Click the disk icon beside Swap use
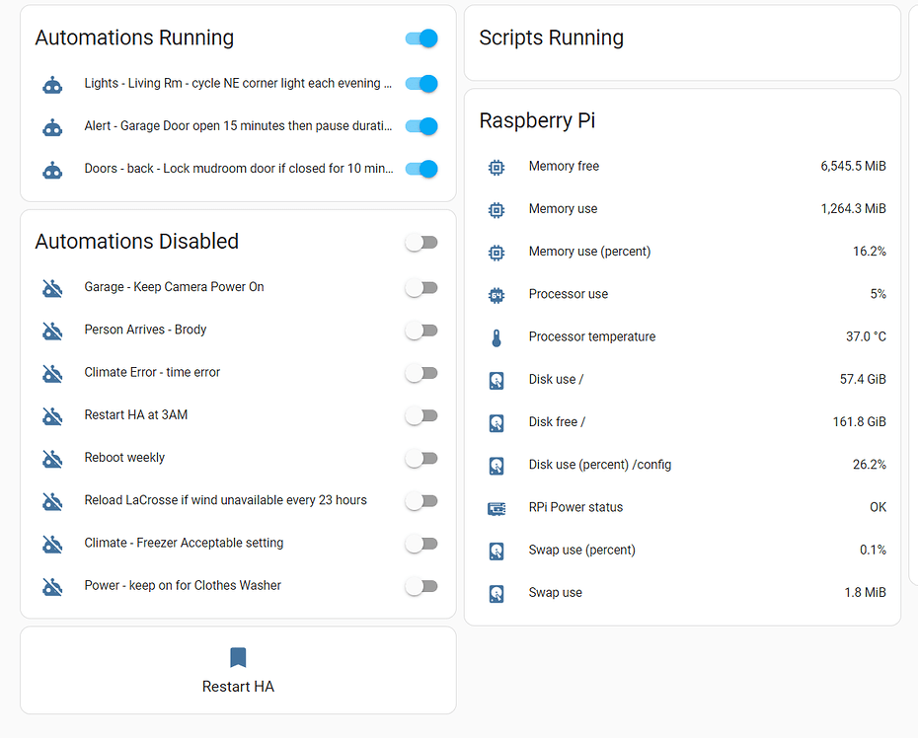 pyautogui.click(x=497, y=593)
